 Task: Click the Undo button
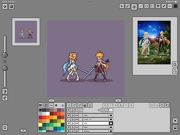tap(5, 91)
